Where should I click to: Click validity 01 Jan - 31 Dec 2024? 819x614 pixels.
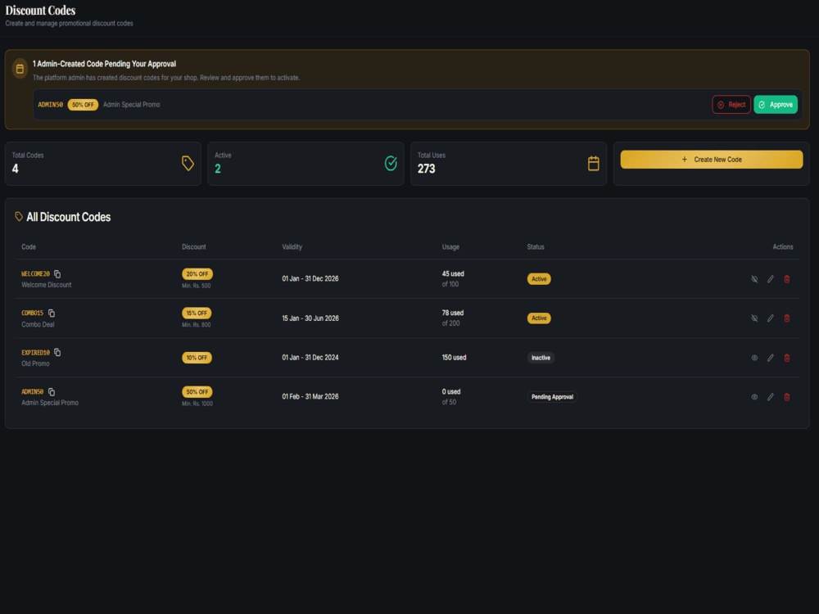(x=310, y=358)
